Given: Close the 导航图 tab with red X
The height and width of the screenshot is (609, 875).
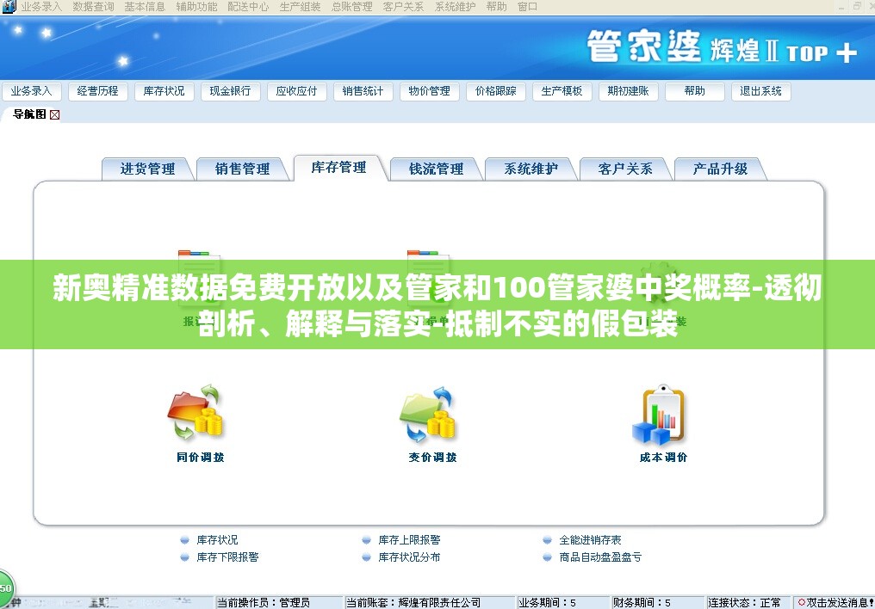Looking at the screenshot, I should [x=55, y=114].
